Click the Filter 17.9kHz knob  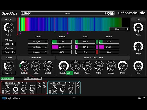tap(138, 46)
